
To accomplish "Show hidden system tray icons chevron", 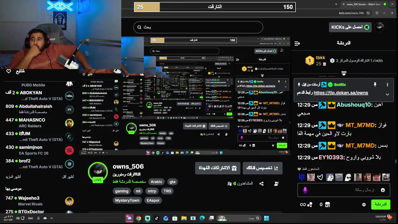I will tap(52, 218).
